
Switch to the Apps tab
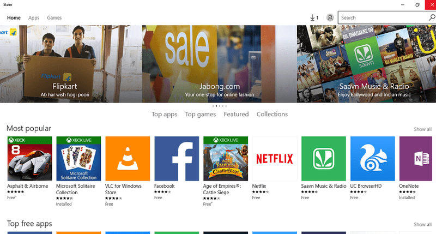click(x=34, y=18)
